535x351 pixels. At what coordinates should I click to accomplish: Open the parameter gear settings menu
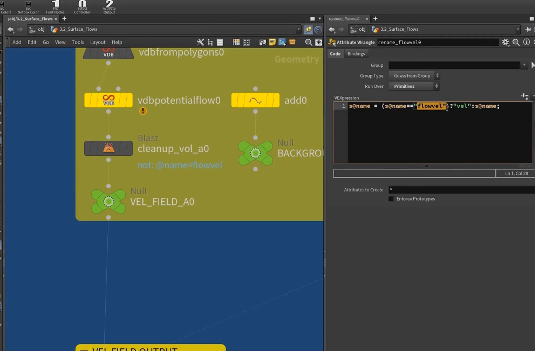click(x=505, y=42)
